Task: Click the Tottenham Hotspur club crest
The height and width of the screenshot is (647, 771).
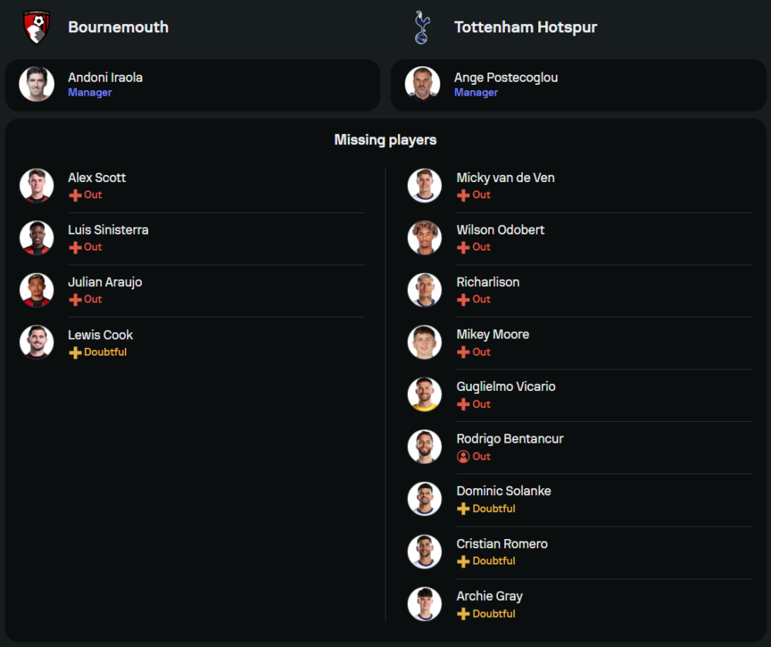Action: 421,27
